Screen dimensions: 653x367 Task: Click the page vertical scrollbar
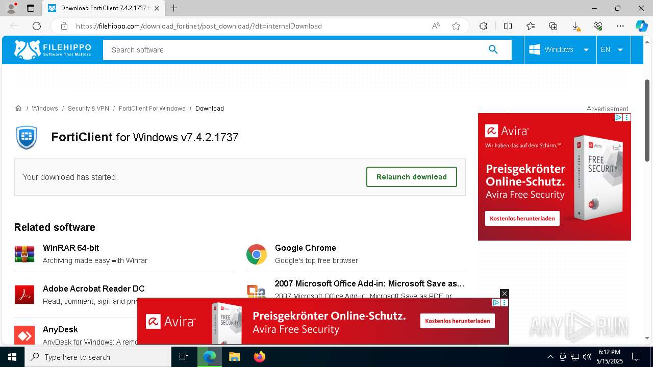pyautogui.click(x=647, y=121)
